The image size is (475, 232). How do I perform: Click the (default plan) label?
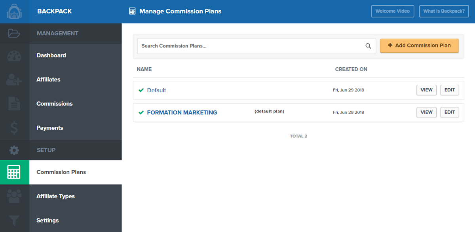(269, 111)
